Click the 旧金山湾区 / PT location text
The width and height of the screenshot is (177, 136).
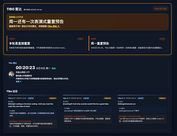pos(23,72)
